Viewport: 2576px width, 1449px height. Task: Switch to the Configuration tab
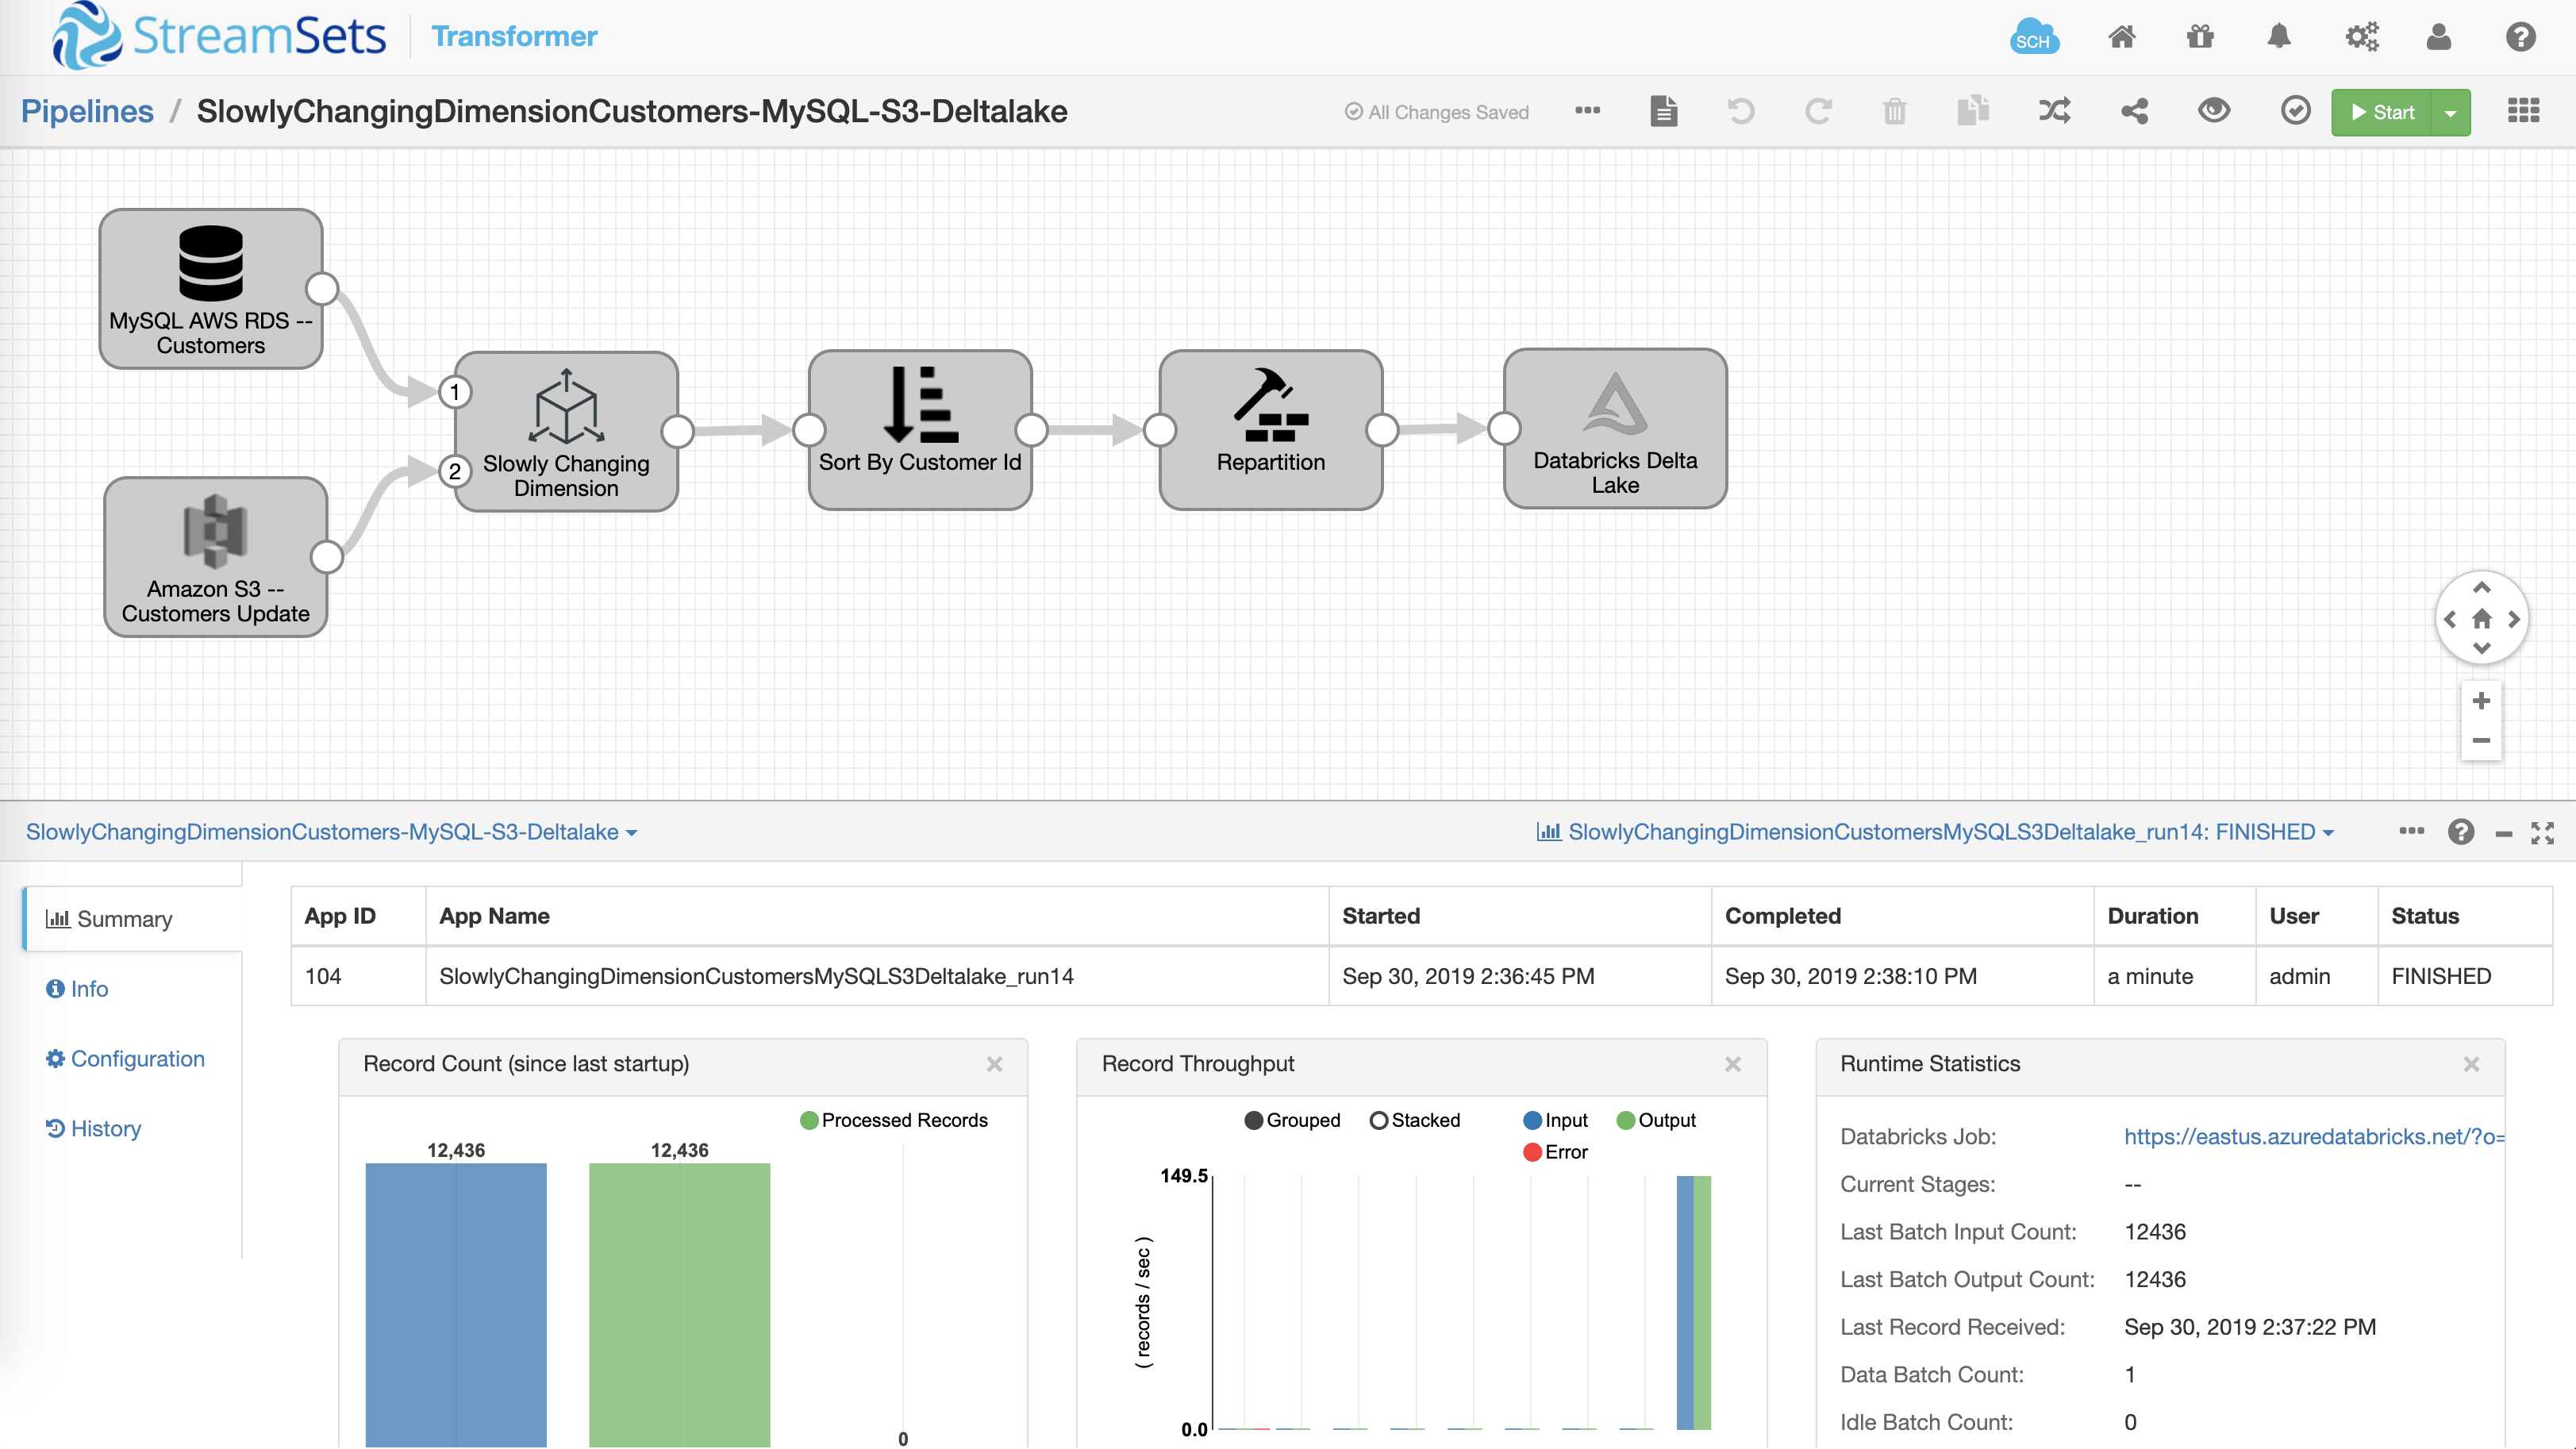point(125,1059)
